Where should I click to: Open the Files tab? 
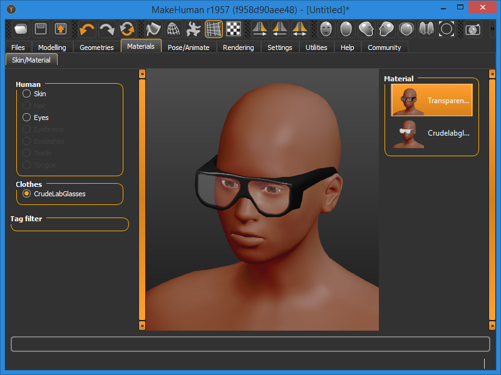tap(18, 47)
